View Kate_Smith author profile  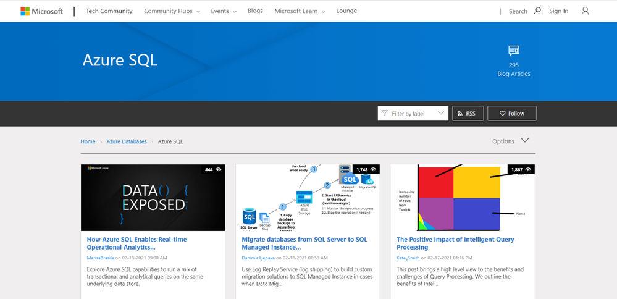click(x=408, y=258)
